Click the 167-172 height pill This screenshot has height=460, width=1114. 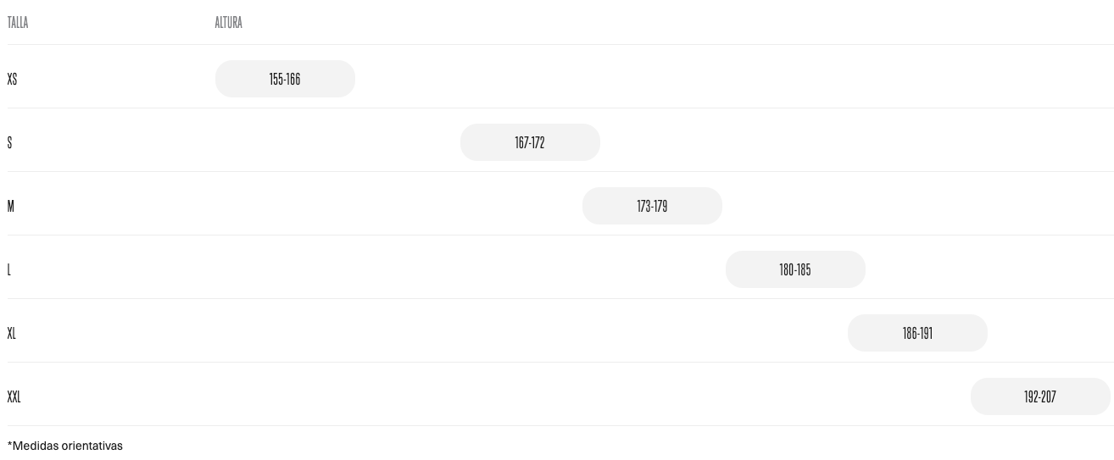[x=530, y=142]
